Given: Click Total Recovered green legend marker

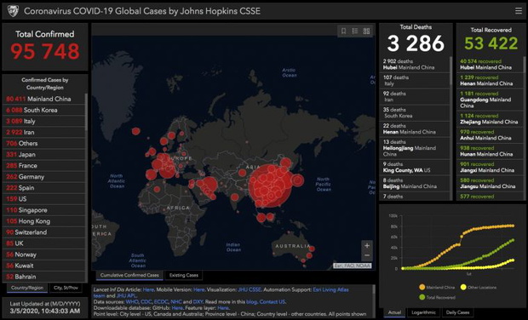Looking at the screenshot, I should (422, 297).
